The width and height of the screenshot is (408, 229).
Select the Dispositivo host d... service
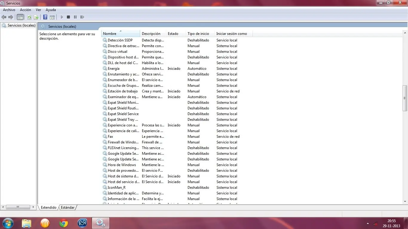[123, 57]
